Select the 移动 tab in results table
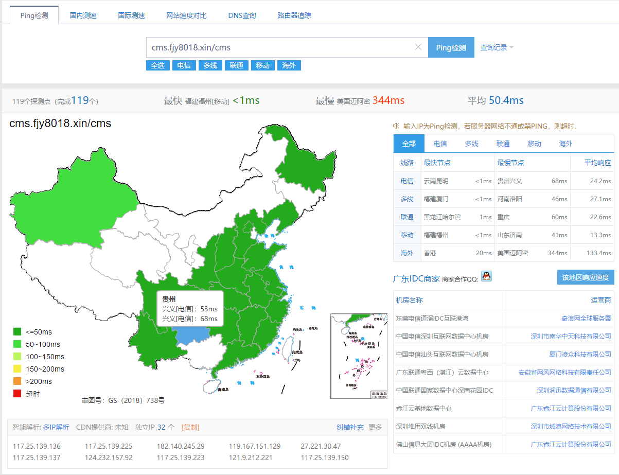The height and width of the screenshot is (475, 619). click(x=534, y=144)
